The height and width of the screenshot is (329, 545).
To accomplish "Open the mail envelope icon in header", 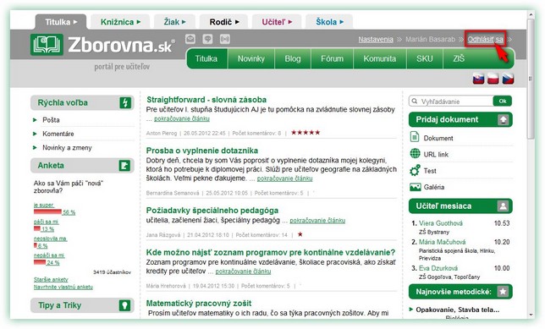I will (x=190, y=39).
